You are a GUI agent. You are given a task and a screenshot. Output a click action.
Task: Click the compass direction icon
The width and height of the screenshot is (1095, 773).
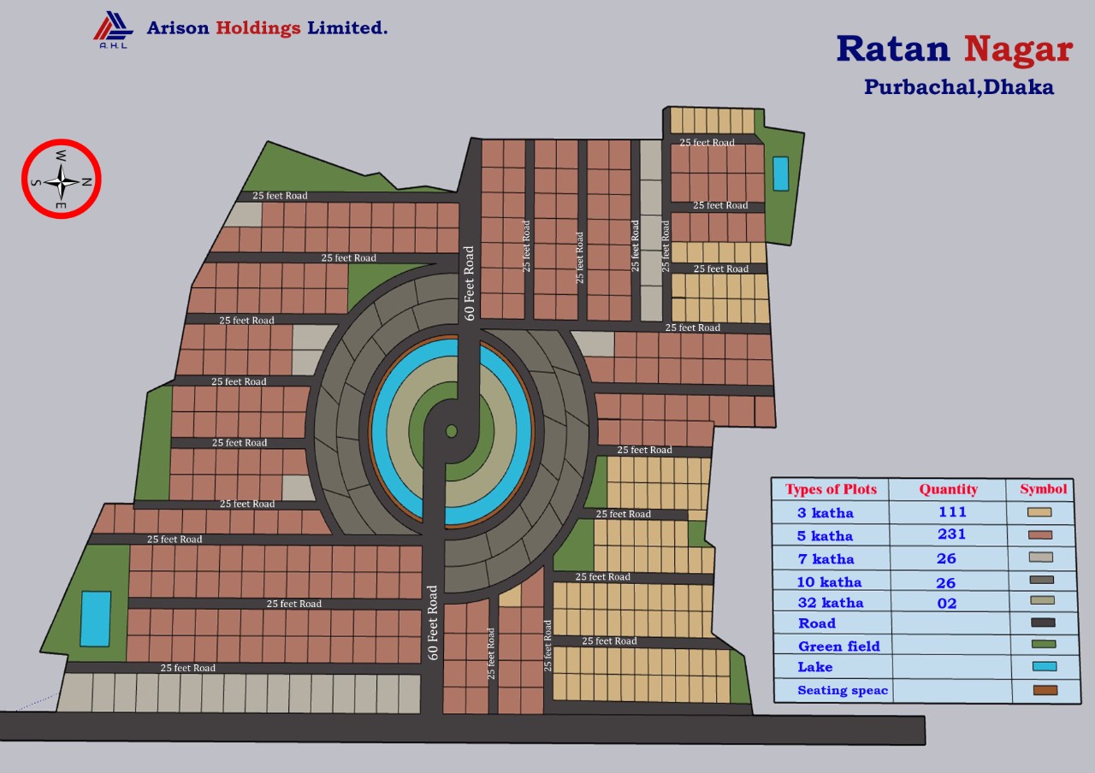coord(62,180)
